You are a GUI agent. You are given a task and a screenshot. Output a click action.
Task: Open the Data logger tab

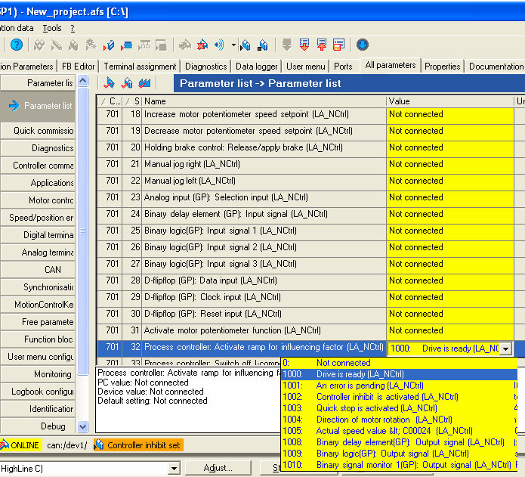coord(257,67)
